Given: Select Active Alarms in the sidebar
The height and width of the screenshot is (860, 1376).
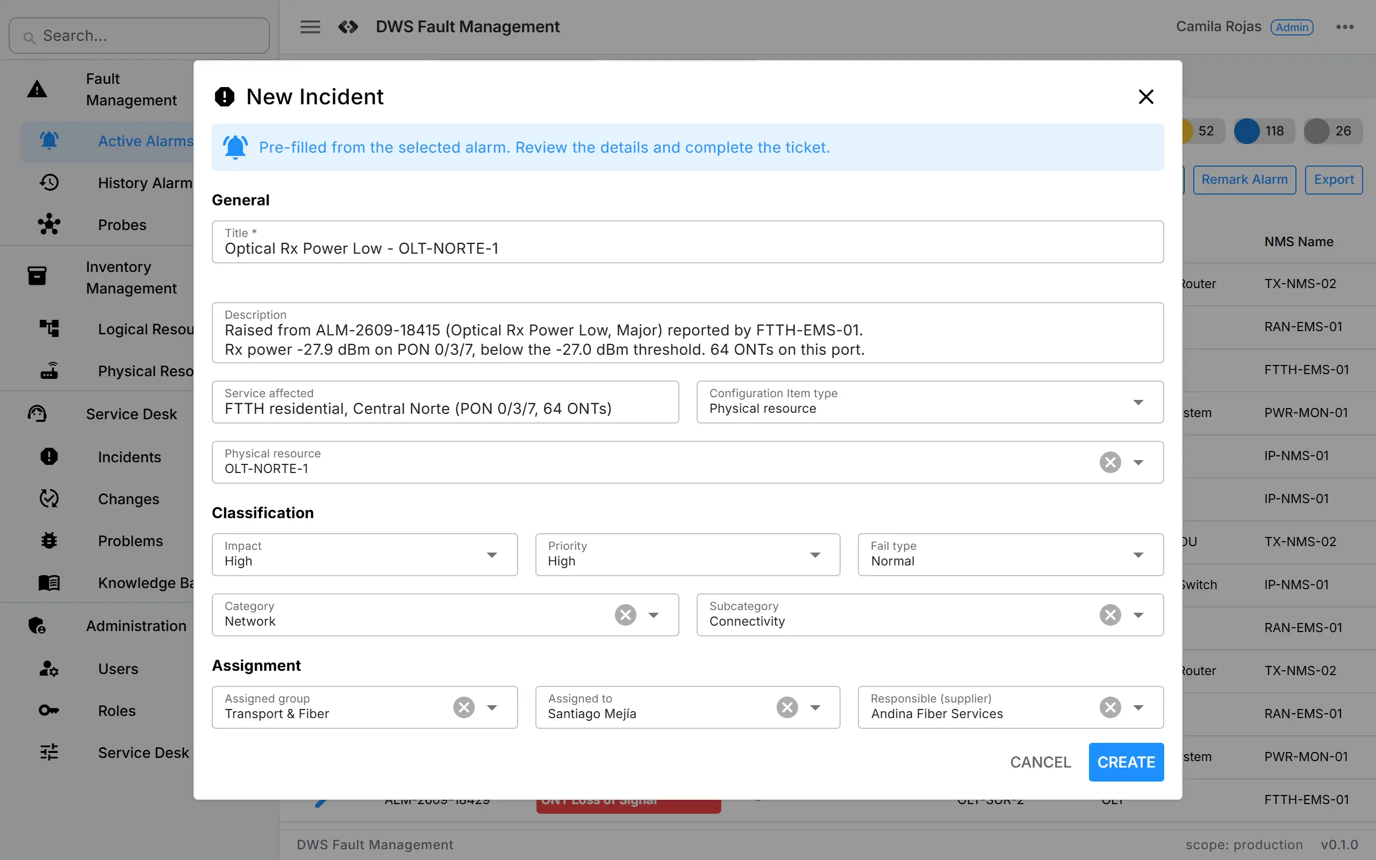Looking at the screenshot, I should (x=108, y=141).
